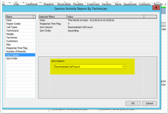Screen dimensions: 168x114
Task: Select the Number of Results filter
Action: coord(20,51)
